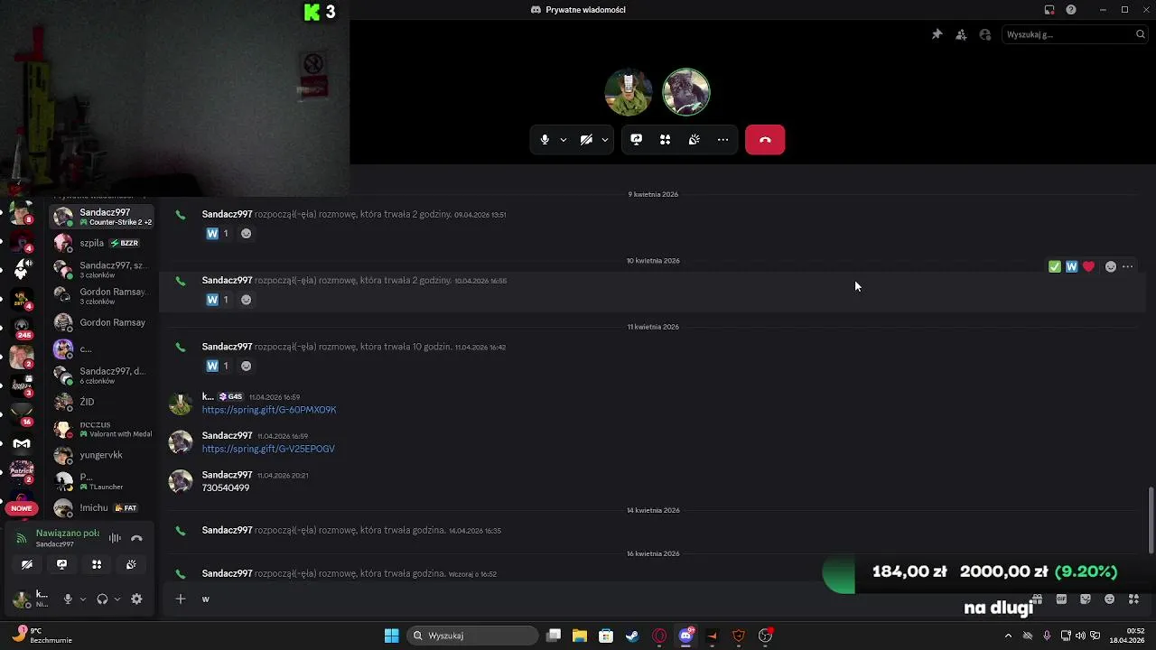
Task: Open soundboard in voice connection panel
Action: tap(131, 564)
